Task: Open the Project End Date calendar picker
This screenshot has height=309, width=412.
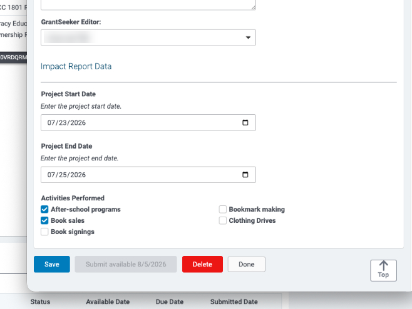Action: [x=245, y=175]
